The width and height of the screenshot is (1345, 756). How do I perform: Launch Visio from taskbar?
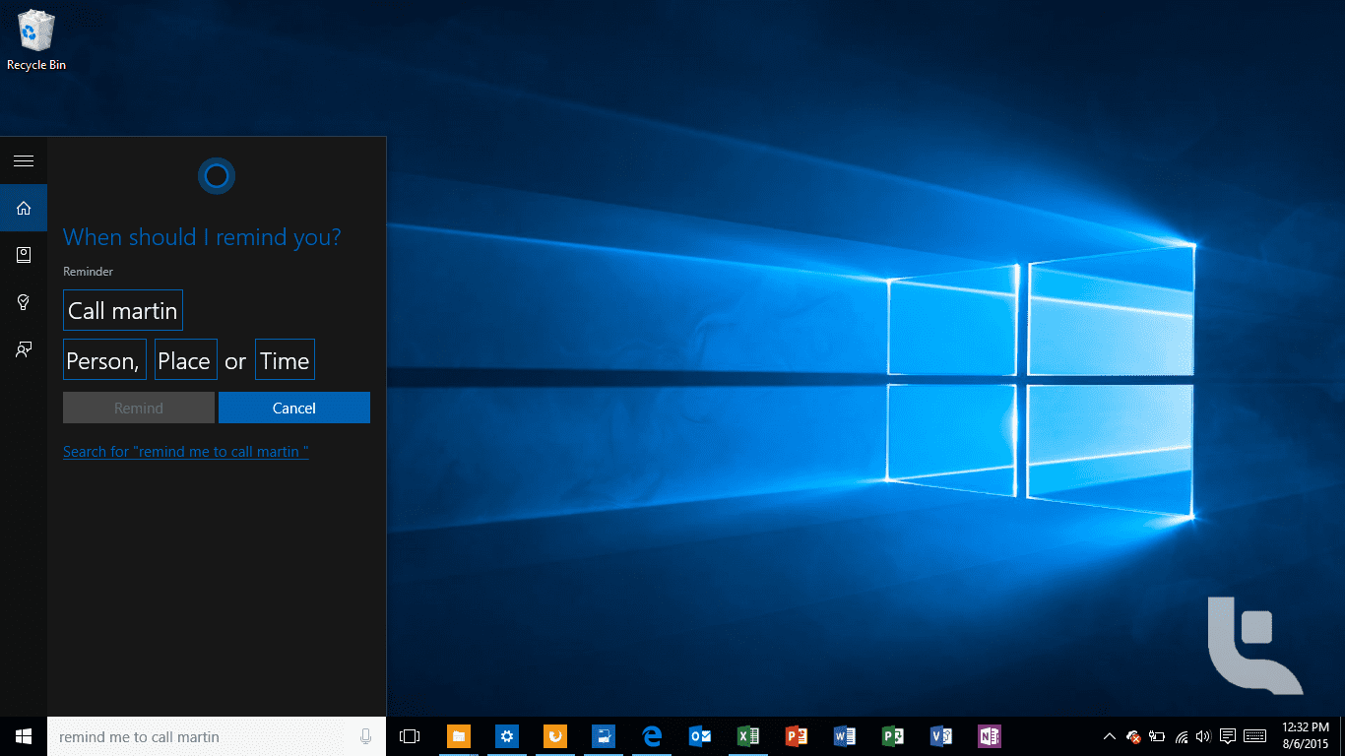pos(941,736)
